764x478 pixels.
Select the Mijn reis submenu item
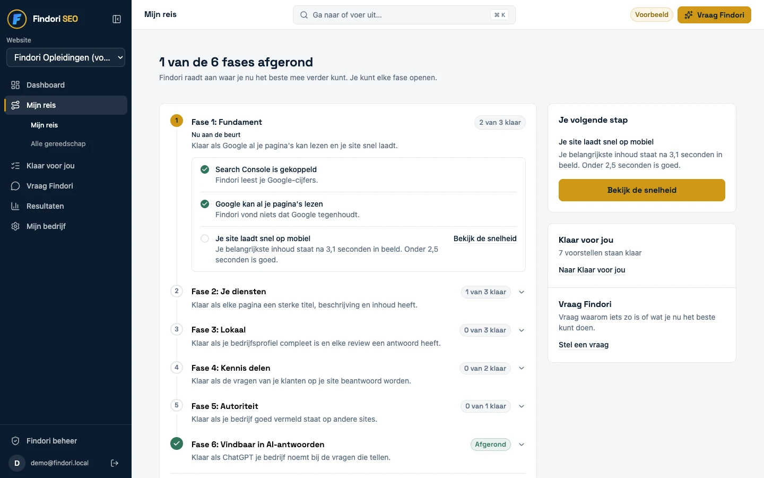pyautogui.click(x=45, y=125)
